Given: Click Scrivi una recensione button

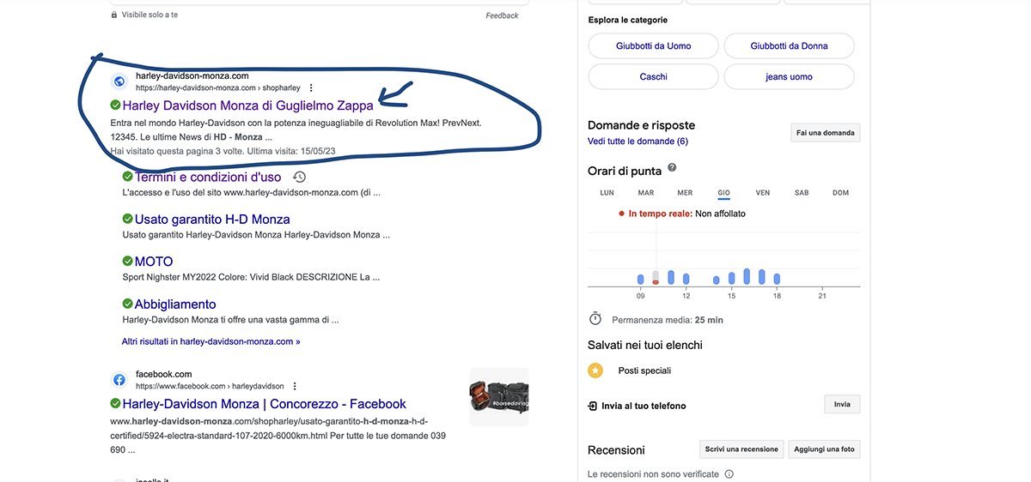Looking at the screenshot, I should pos(741,449).
